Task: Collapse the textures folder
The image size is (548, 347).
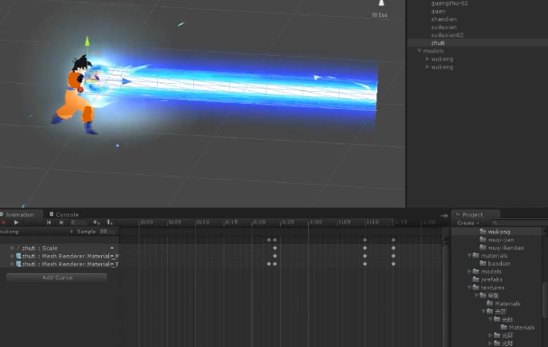Action: (469, 288)
